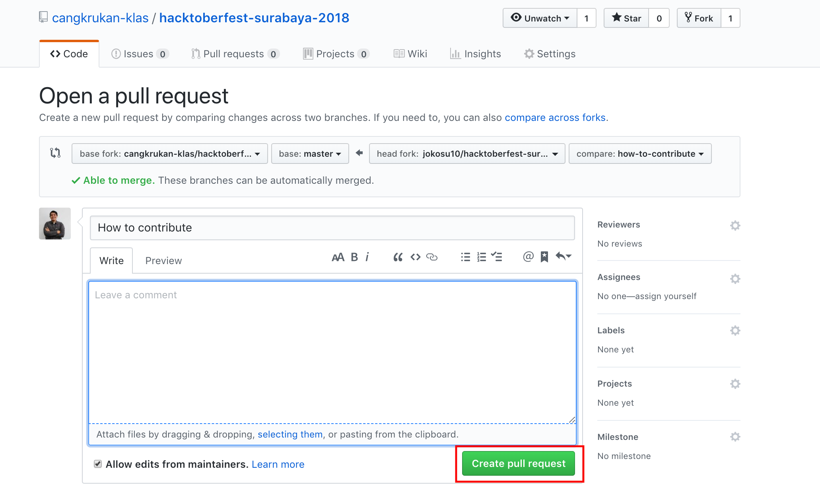Insert a quote with the quote icon
The width and height of the screenshot is (820, 494).
(398, 257)
